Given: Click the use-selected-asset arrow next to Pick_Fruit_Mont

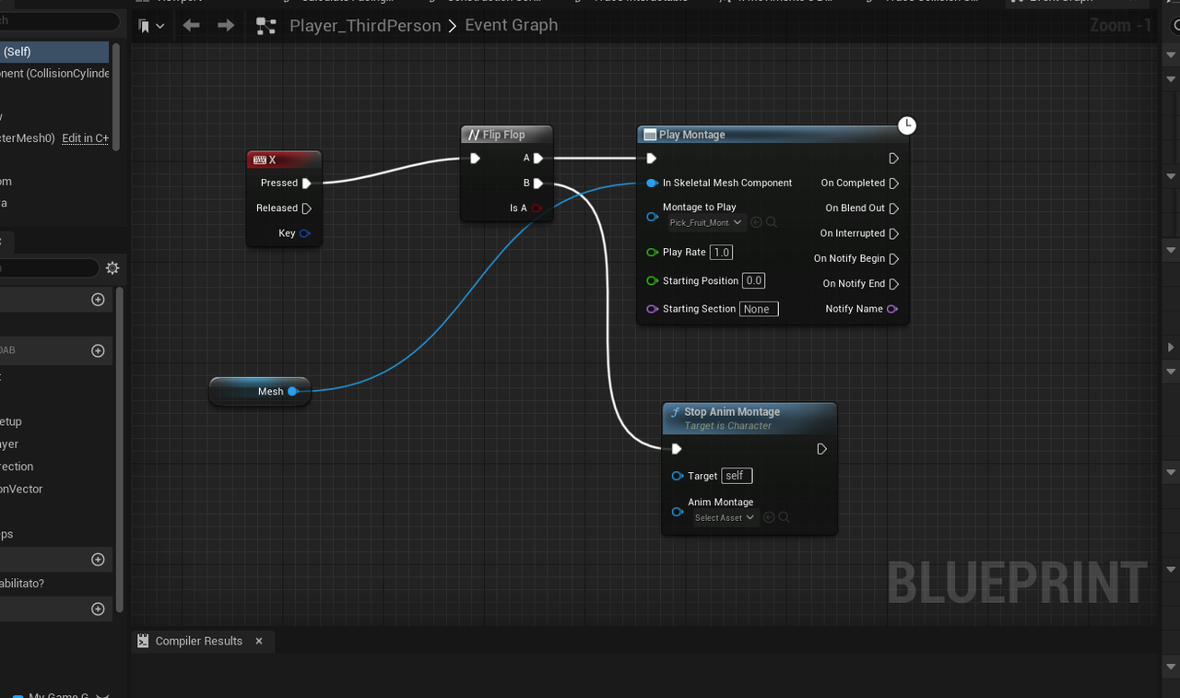Looking at the screenshot, I should [x=756, y=221].
